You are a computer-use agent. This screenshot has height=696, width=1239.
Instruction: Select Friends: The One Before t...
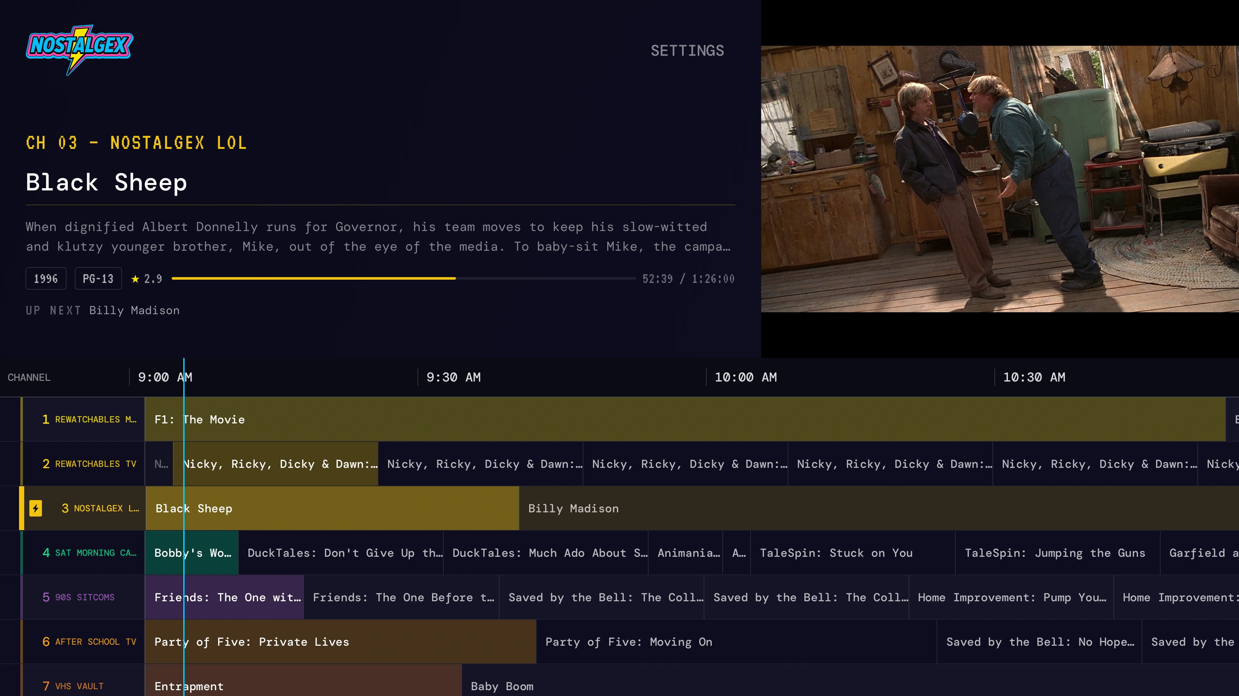(x=402, y=597)
